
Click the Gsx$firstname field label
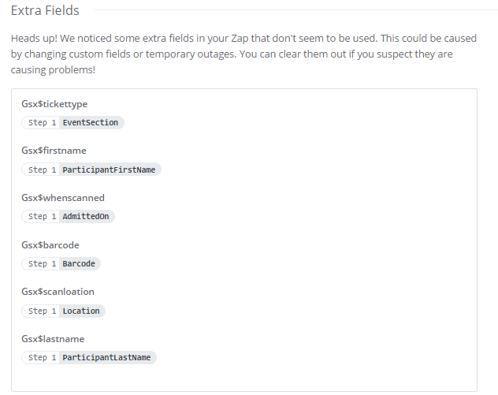54,151
